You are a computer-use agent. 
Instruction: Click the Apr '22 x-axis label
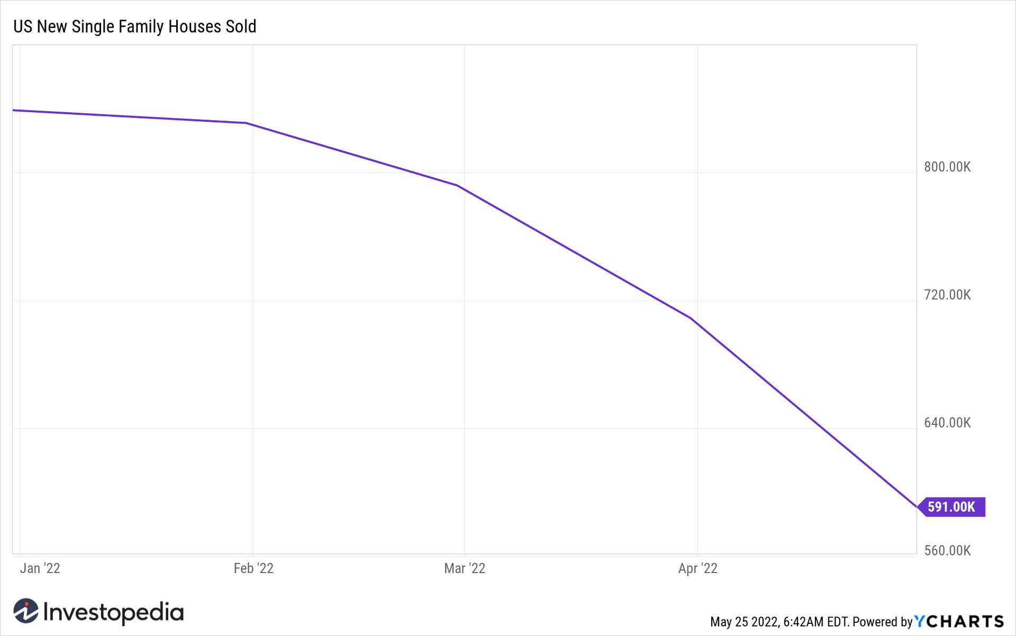pos(697,568)
